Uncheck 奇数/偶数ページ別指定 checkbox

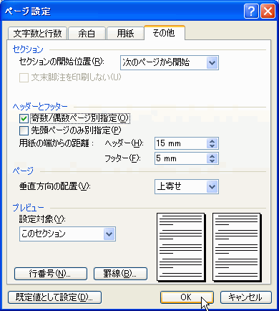(x=24, y=118)
